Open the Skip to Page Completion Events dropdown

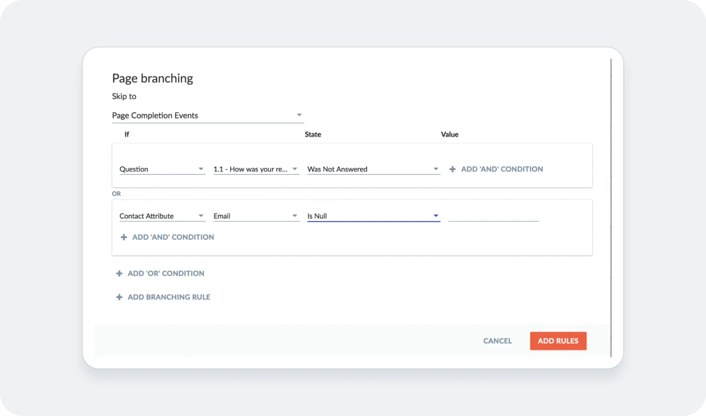208,115
